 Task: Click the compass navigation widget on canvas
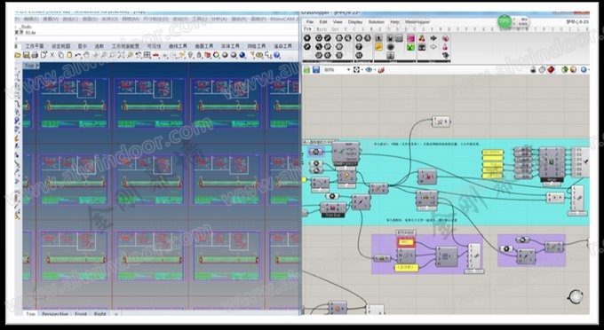[x=576, y=296]
